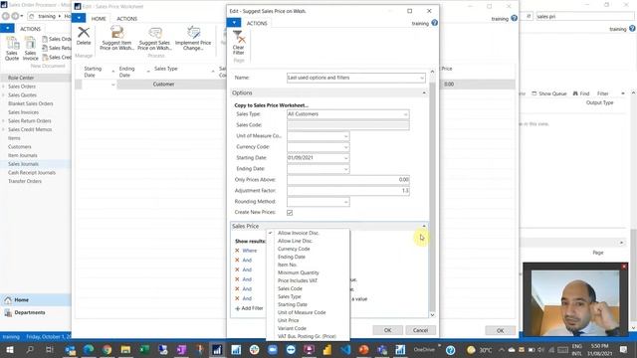Image resolution: width=637 pixels, height=358 pixels.
Task: Click Cancel in Suggest Sales Price dialog
Action: tap(420, 330)
